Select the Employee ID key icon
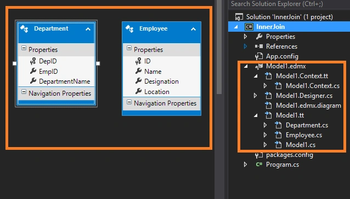 pyautogui.click(x=138, y=61)
